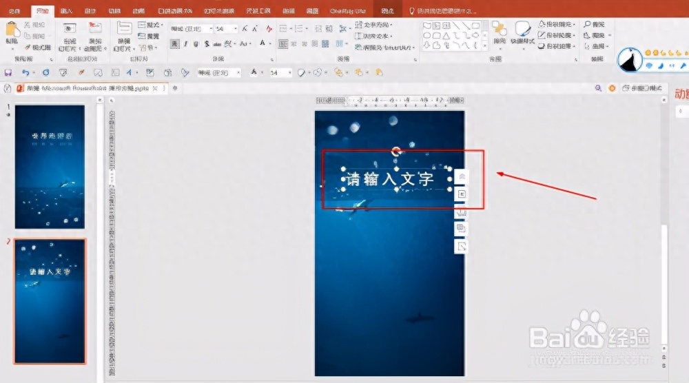Open the ribbon font name dropdown
Screen dimensions: 689x383
(211, 28)
